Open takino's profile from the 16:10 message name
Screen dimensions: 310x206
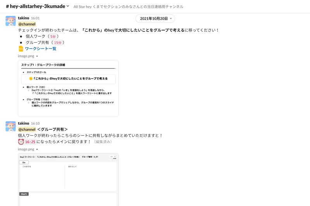click(24, 123)
